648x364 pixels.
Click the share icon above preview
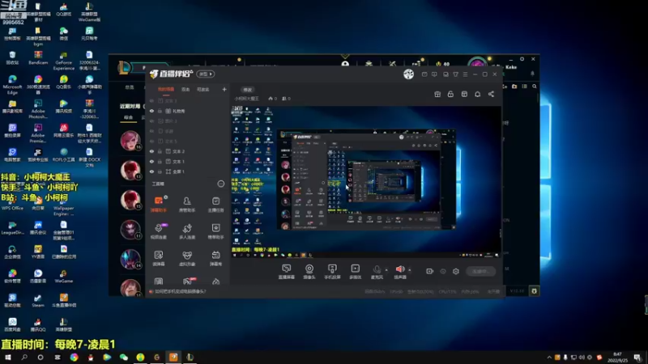(491, 94)
